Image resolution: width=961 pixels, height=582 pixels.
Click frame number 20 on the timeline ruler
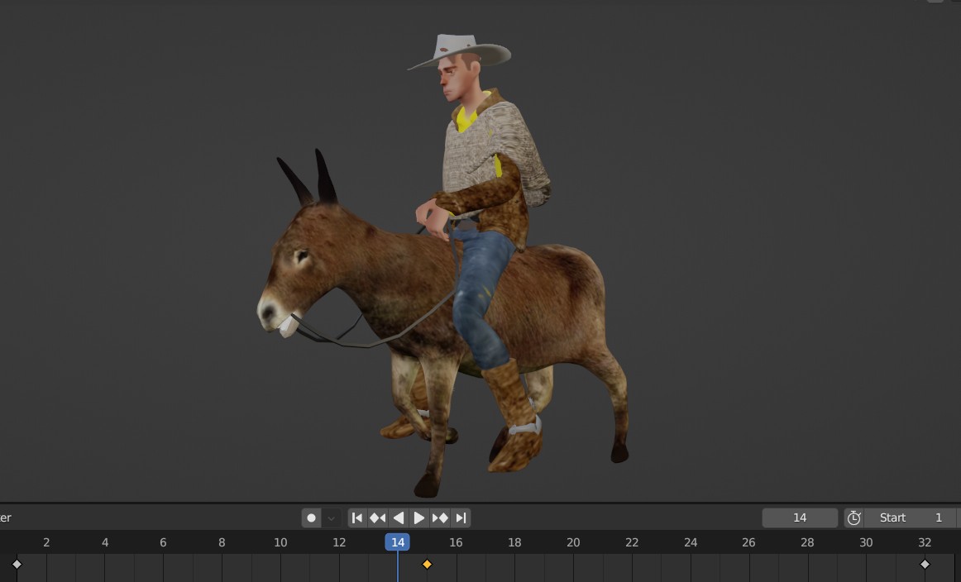point(573,542)
